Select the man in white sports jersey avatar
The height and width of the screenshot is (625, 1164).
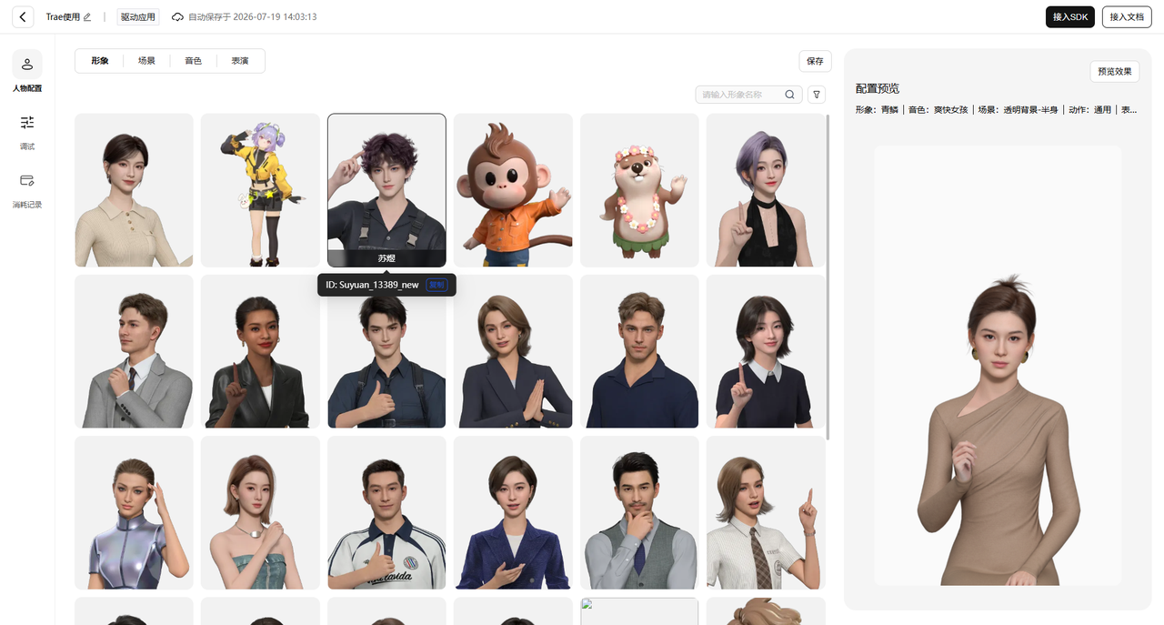point(386,512)
